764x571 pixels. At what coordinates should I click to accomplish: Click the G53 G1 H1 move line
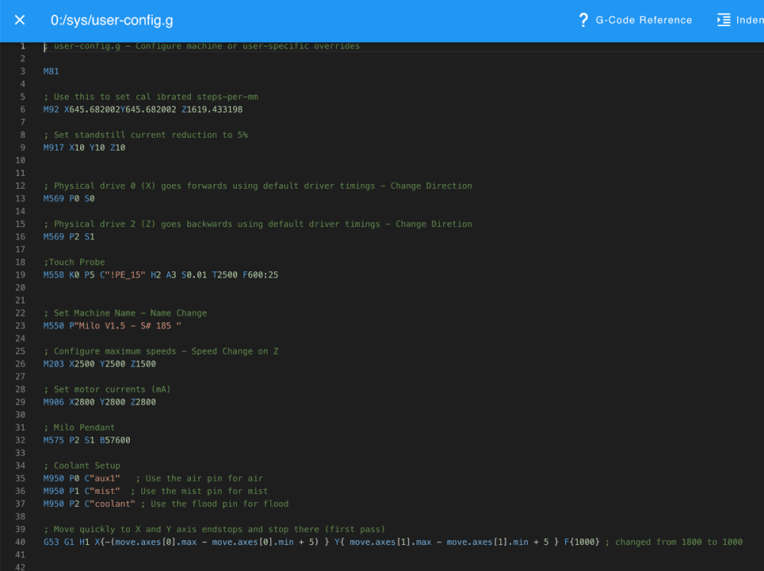click(x=393, y=542)
